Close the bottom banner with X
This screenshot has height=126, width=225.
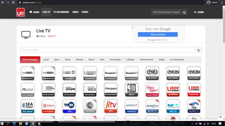click(x=220, y=117)
